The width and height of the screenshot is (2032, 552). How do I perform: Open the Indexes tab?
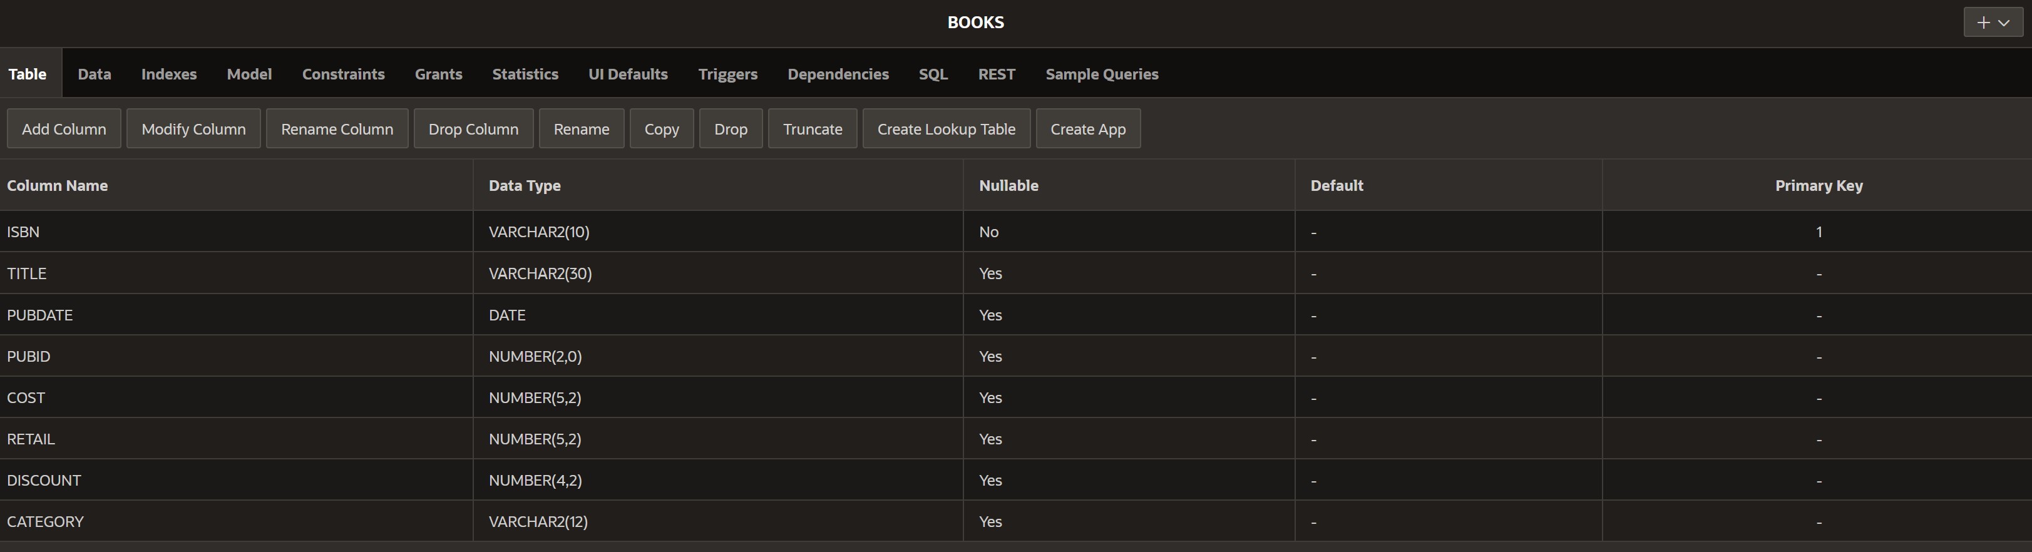pyautogui.click(x=169, y=74)
